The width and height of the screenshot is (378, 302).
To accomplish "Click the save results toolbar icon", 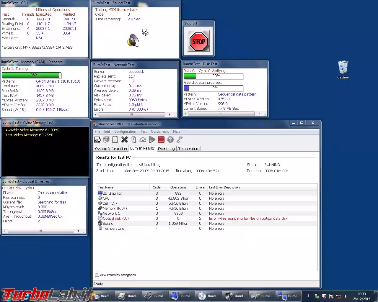I will (97, 140).
